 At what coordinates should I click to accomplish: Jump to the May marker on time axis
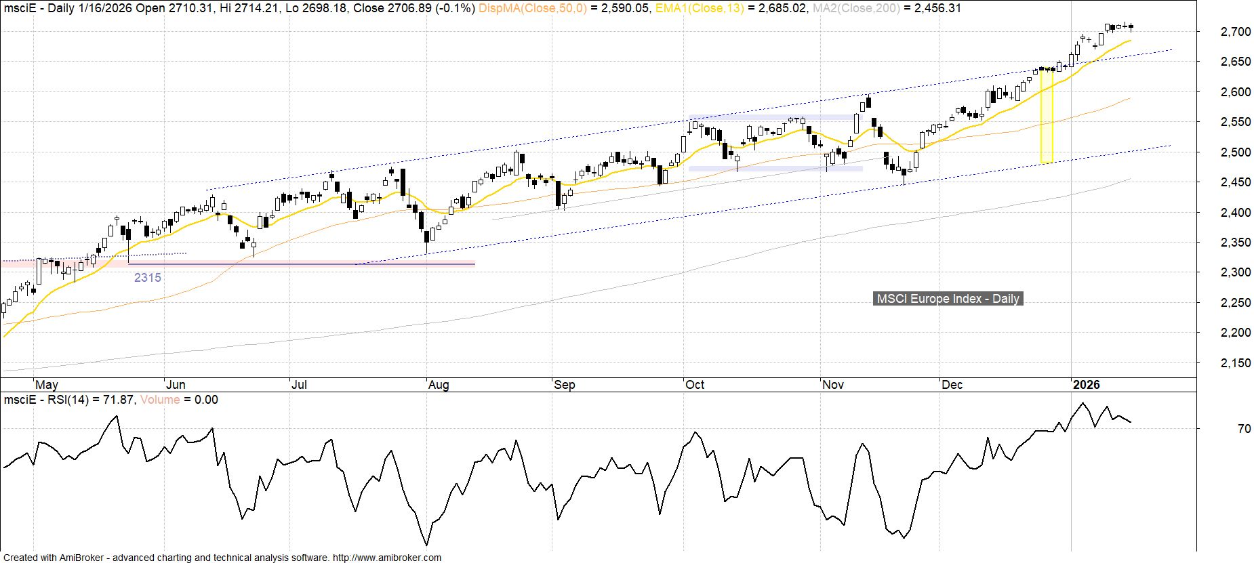coord(46,385)
